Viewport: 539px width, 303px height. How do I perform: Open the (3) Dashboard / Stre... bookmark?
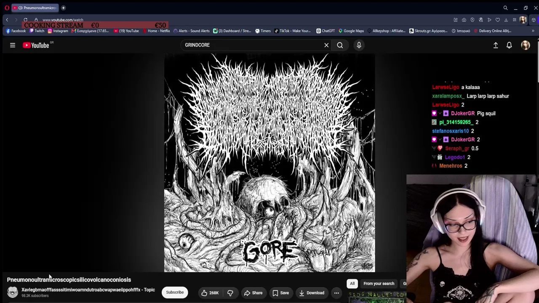(x=232, y=31)
